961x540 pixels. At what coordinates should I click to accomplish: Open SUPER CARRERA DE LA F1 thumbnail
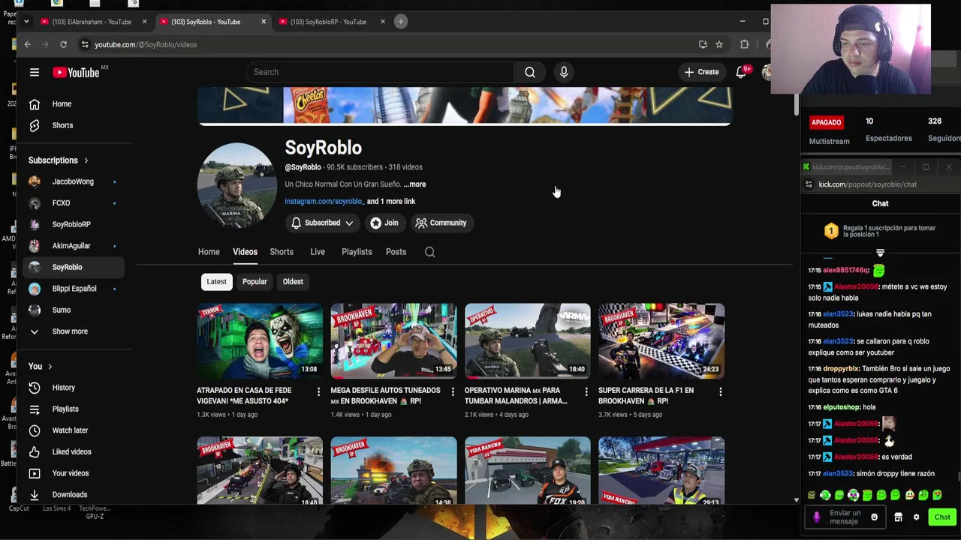click(661, 340)
